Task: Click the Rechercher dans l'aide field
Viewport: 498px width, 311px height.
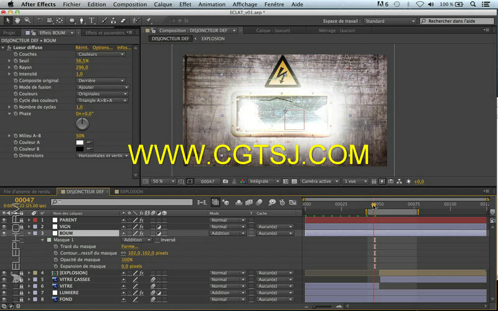Action: coord(457,21)
